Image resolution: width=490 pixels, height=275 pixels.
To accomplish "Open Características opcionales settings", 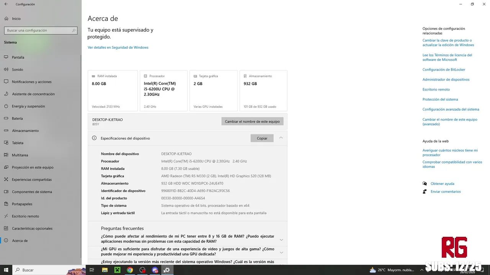I will click(32, 228).
